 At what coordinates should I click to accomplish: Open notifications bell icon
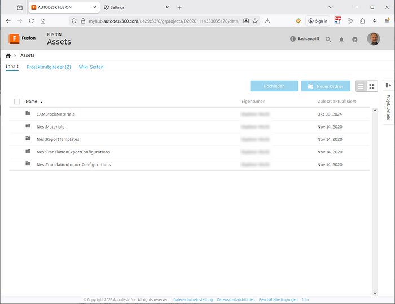point(341,39)
